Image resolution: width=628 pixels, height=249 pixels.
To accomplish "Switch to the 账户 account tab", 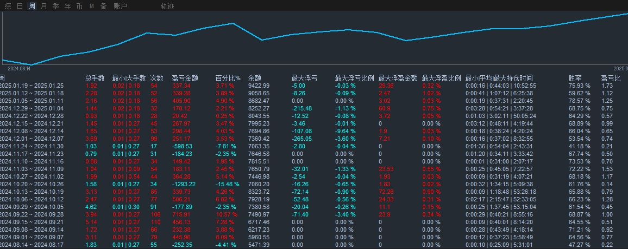I will [x=120, y=6].
